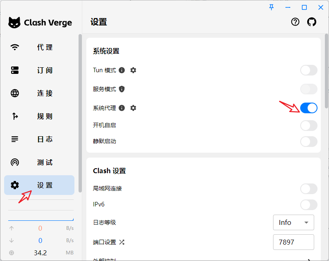Disable the 系统代理 toggle
Viewport: 329px width, 261px height.
click(x=308, y=108)
